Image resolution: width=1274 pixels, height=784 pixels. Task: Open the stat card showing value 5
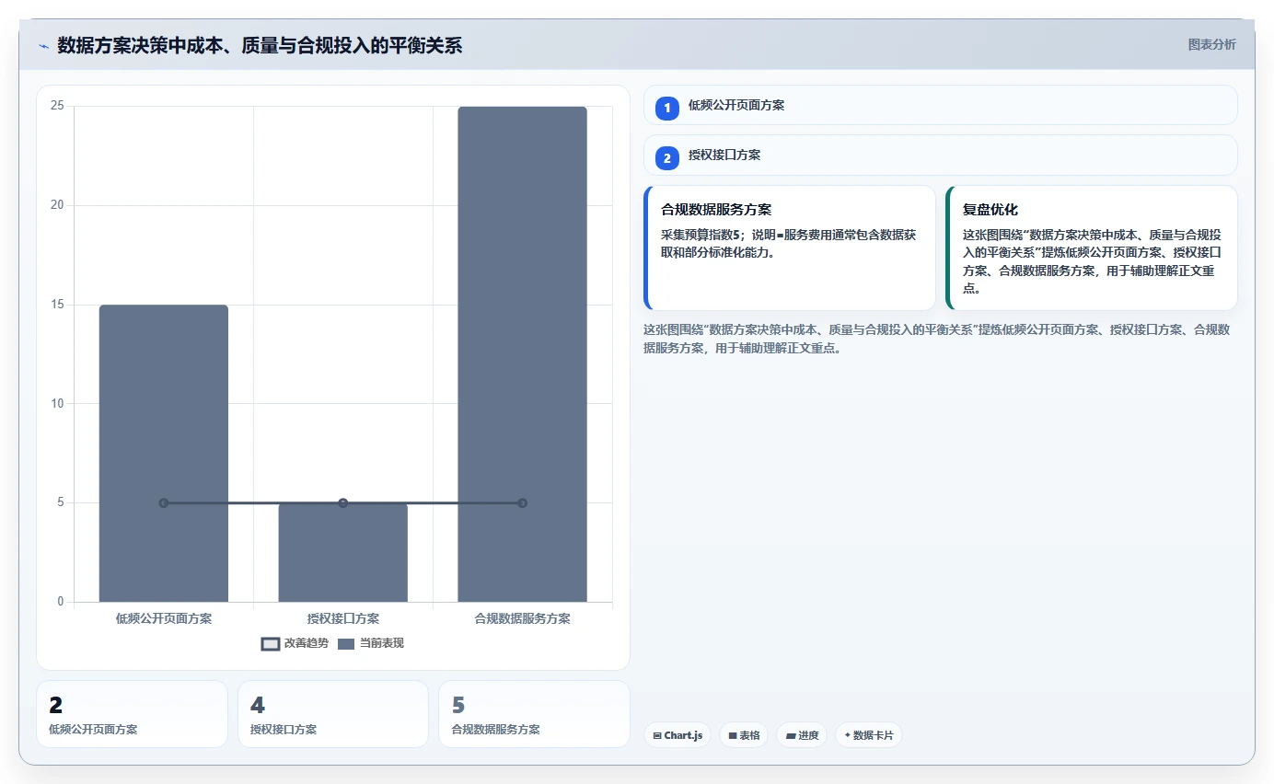tap(534, 714)
